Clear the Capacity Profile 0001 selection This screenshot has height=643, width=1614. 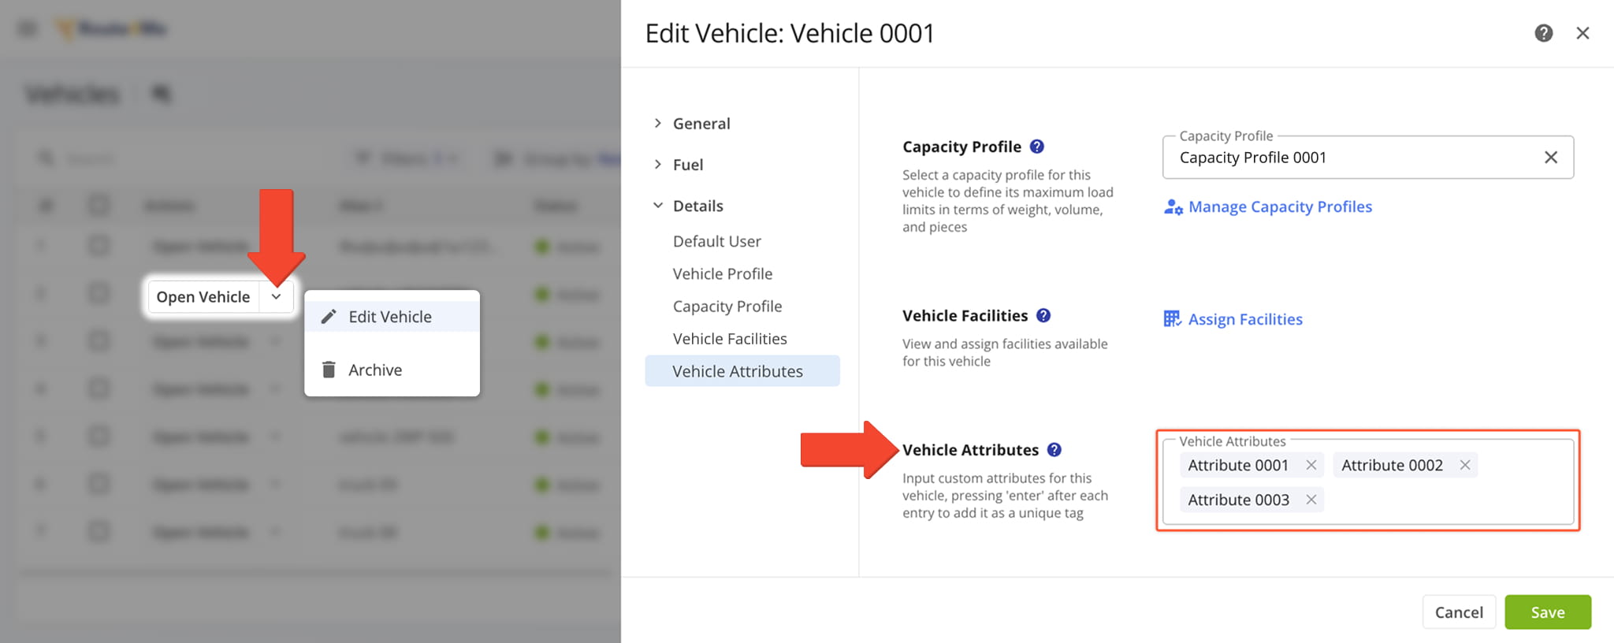(x=1550, y=158)
